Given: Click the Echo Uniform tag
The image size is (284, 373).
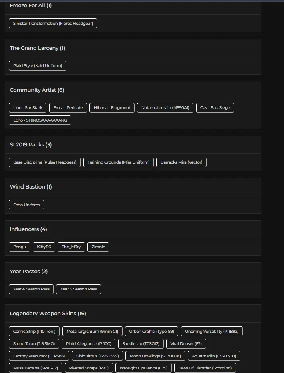Looking at the screenshot, I should [26, 205].
